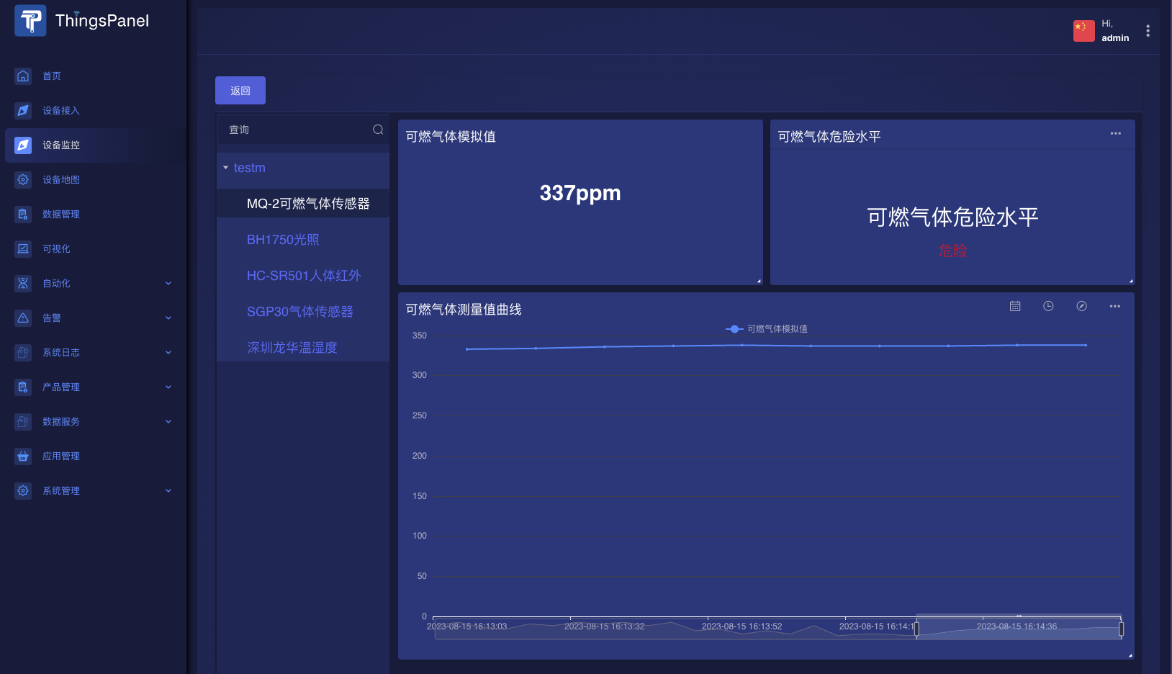
Task: Click the 设备监控 sidebar icon
Action: [x=23, y=145]
